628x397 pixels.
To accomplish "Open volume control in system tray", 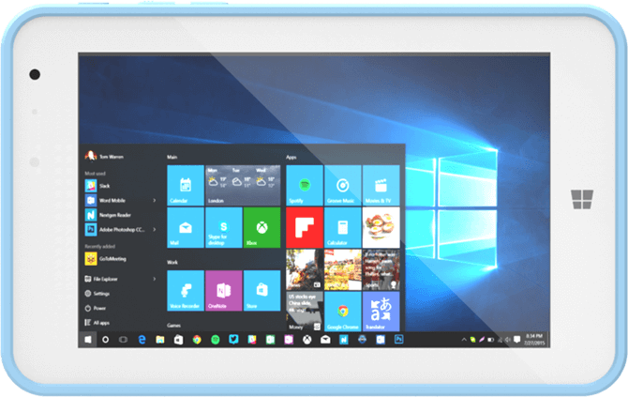I will click(x=508, y=340).
